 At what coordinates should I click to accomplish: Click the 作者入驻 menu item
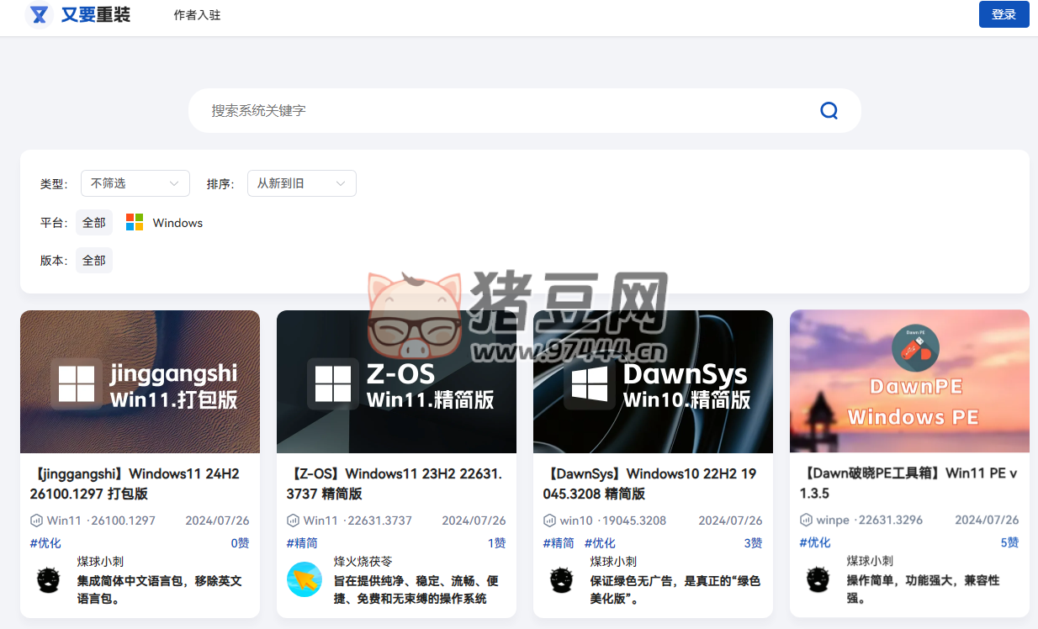pos(196,14)
